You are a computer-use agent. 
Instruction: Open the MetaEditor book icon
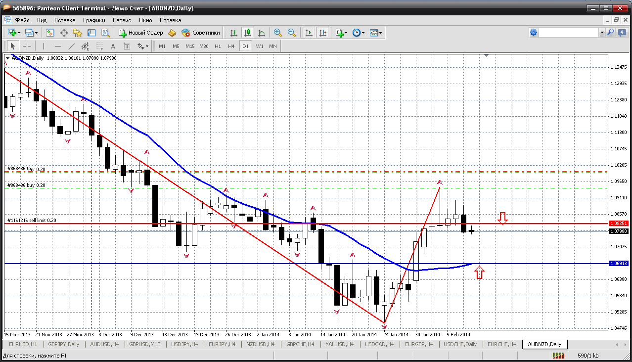tap(172, 33)
